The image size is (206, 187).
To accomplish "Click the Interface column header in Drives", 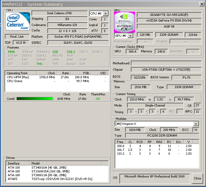I will pyautogui.click(x=17, y=163).
